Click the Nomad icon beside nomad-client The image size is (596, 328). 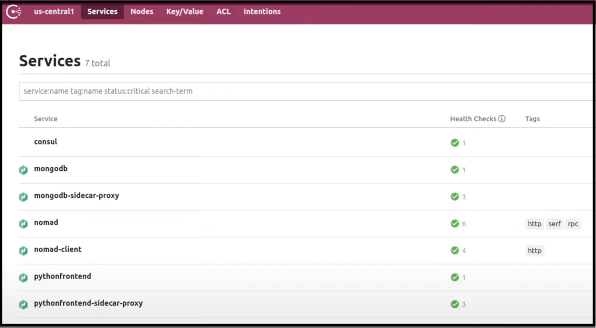click(x=23, y=250)
